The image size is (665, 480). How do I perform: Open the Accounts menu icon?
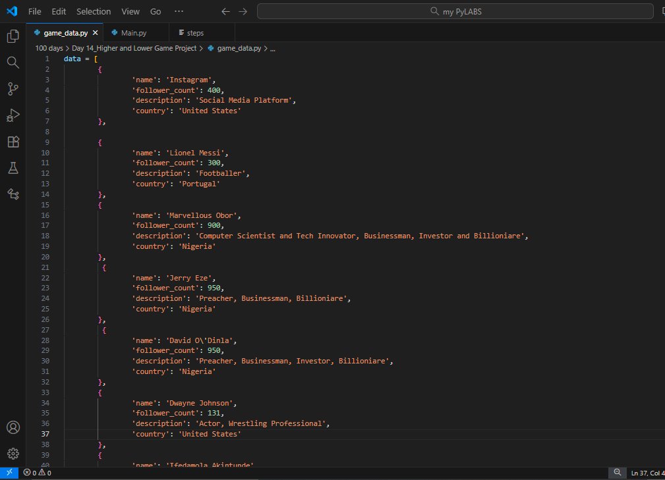click(x=13, y=427)
